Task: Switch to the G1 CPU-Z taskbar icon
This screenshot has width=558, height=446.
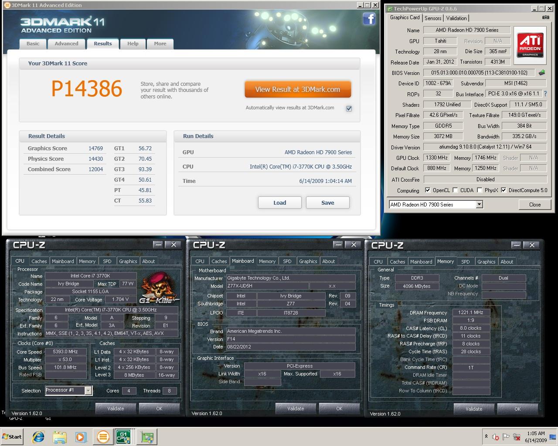Action: click(x=124, y=436)
